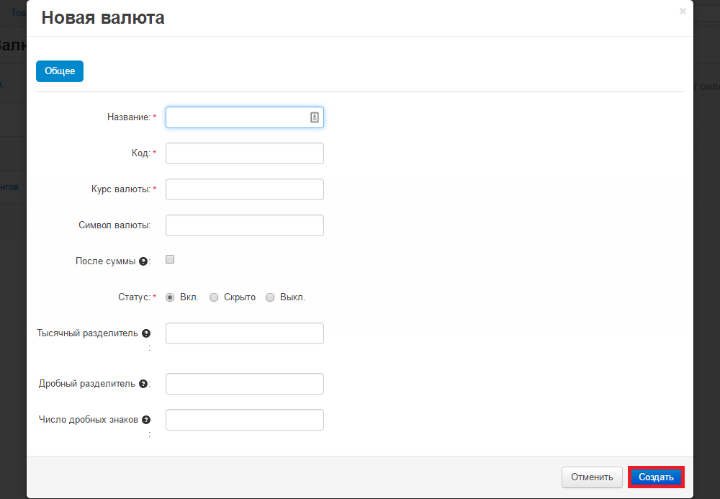Close the Новая валюта dialog with X
The width and height of the screenshot is (720, 499).
coord(683,12)
